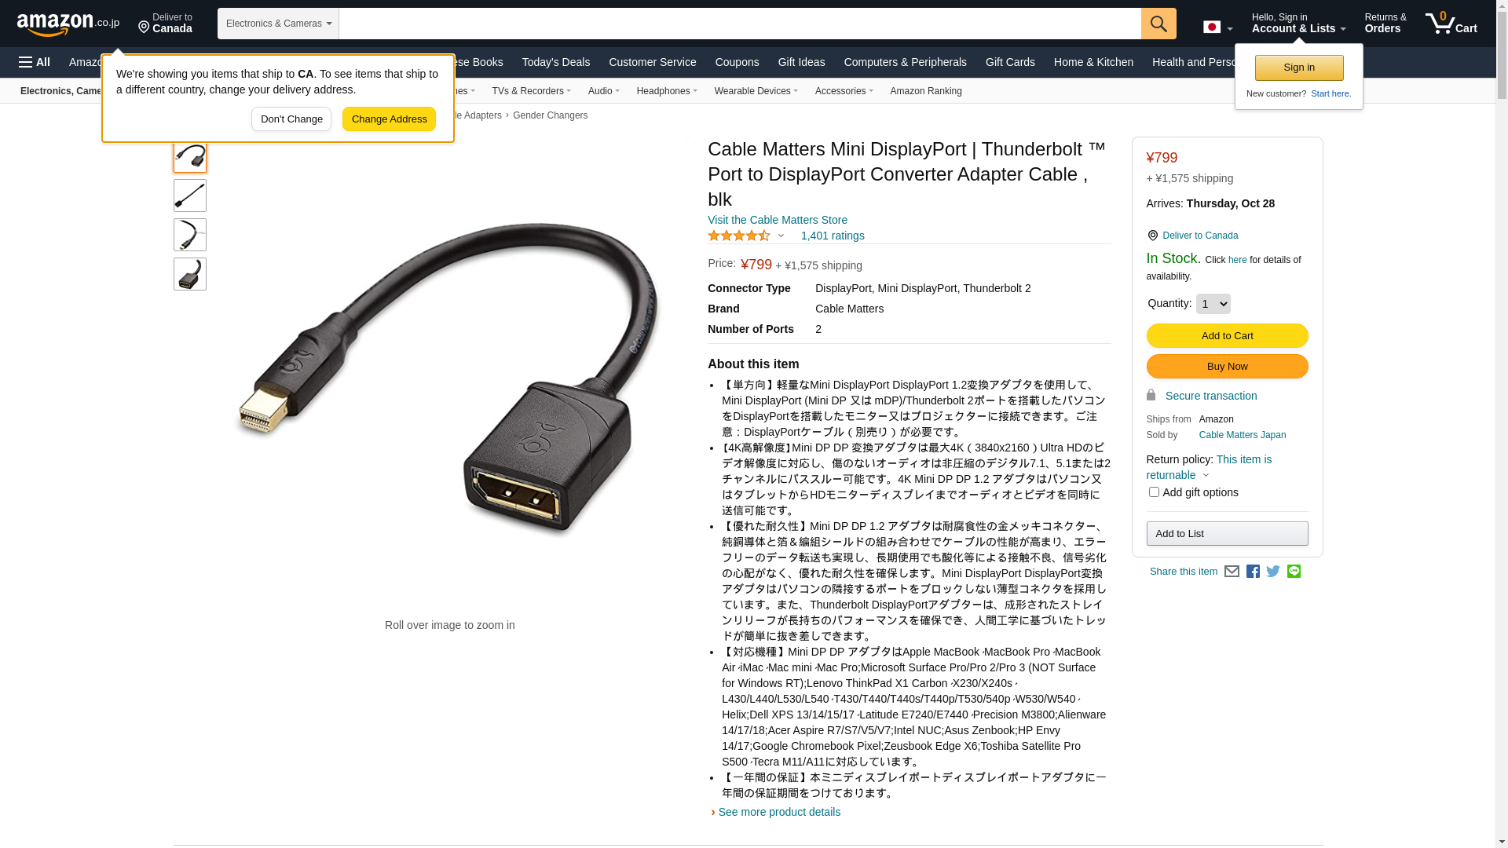
Task: Check the Add gift options box
Action: (1154, 492)
